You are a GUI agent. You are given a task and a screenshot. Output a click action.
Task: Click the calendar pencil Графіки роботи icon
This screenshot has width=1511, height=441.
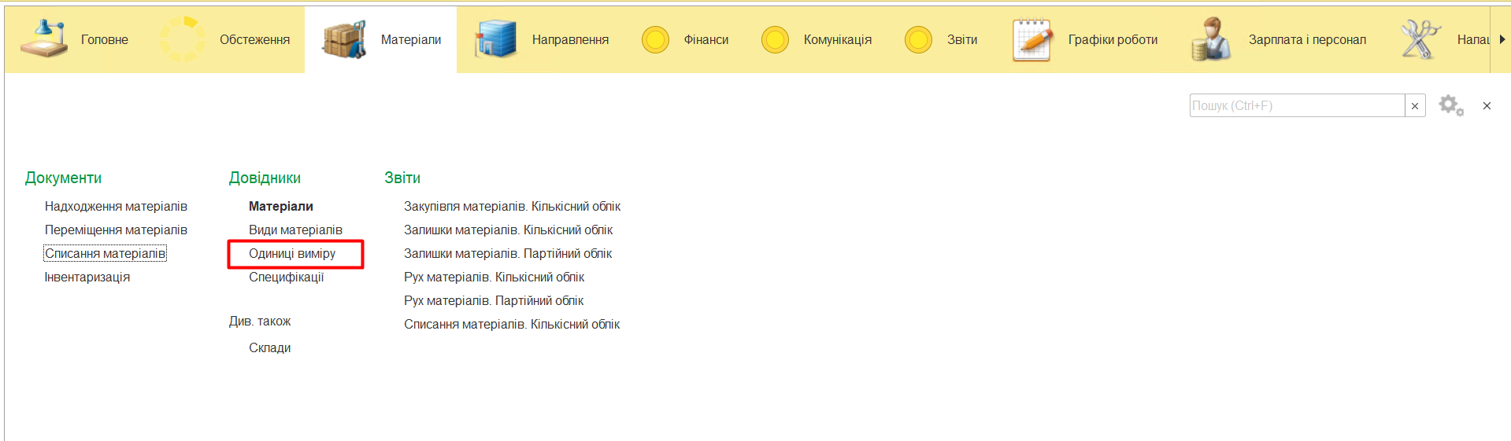tap(1032, 39)
